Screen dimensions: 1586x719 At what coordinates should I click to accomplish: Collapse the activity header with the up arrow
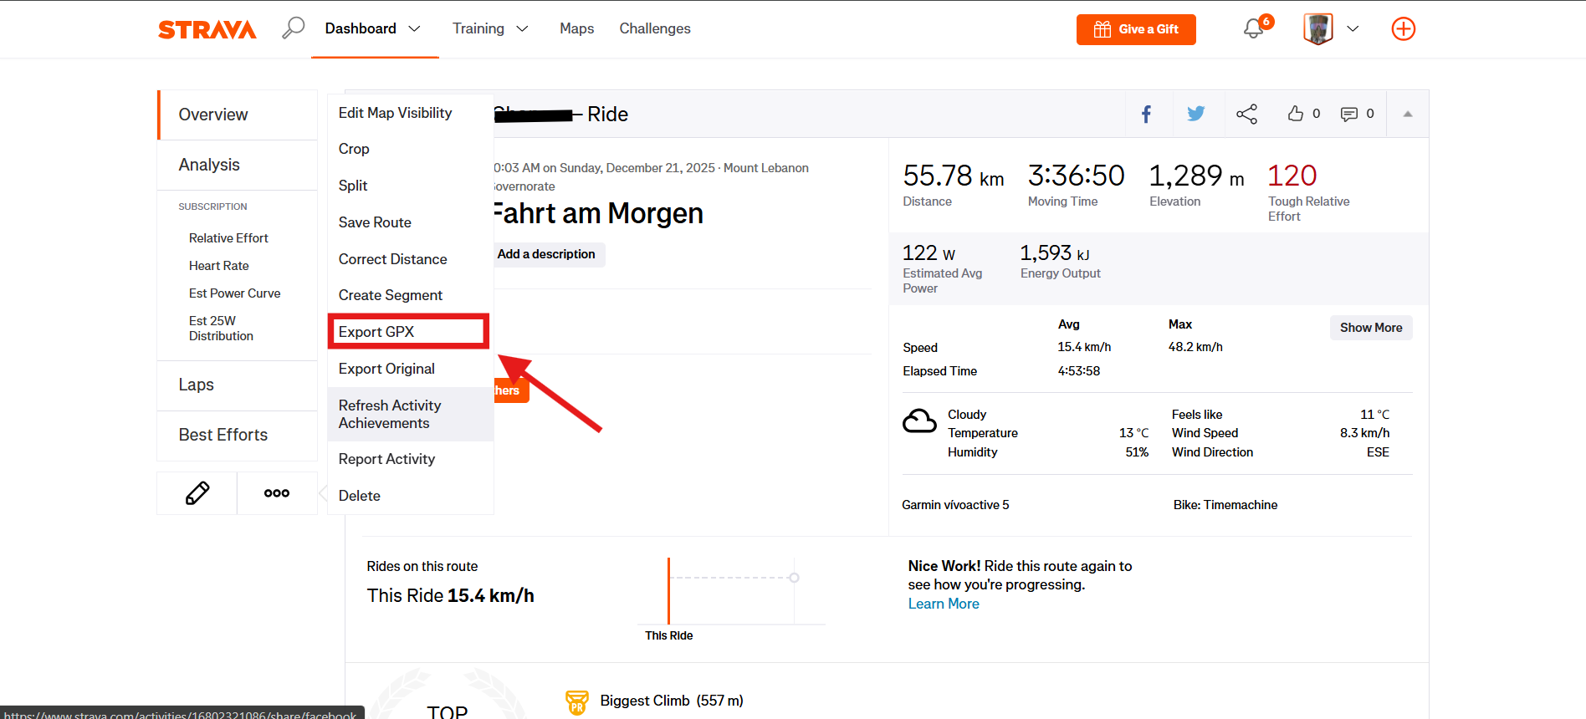(x=1408, y=114)
